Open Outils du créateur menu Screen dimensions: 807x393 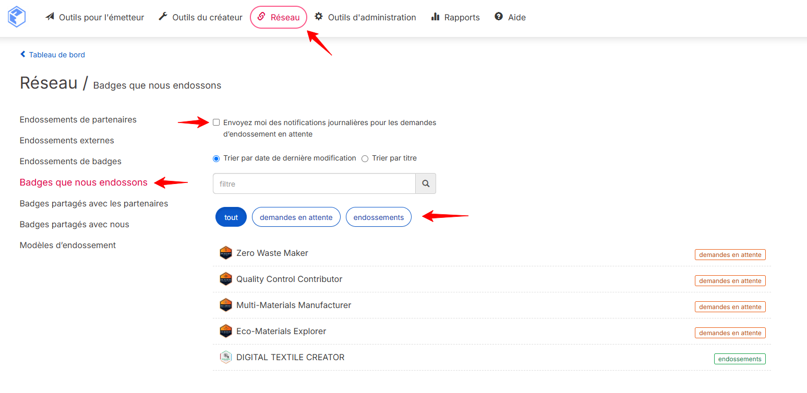point(200,17)
